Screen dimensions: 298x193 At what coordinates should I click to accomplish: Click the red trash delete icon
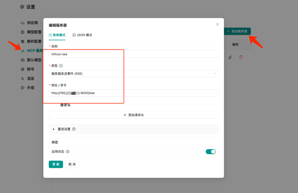point(241,57)
